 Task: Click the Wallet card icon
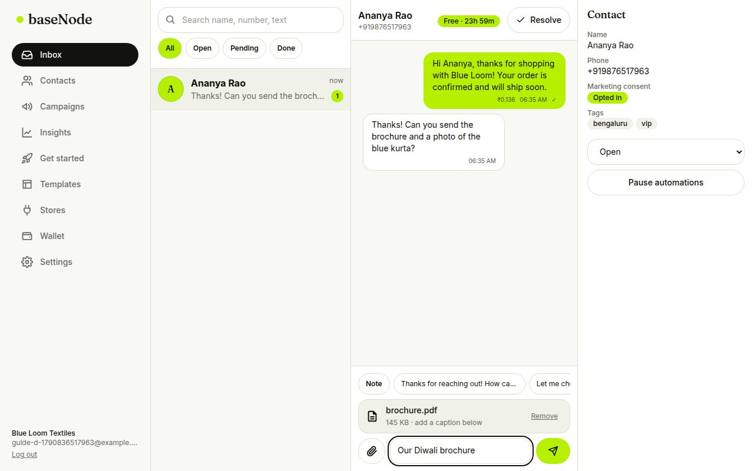pos(27,236)
